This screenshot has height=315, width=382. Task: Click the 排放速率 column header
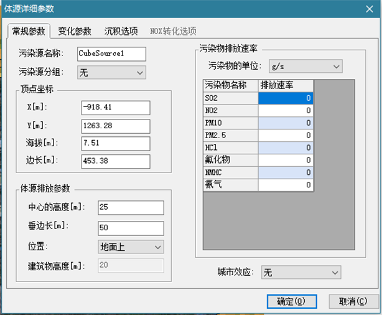coord(286,85)
